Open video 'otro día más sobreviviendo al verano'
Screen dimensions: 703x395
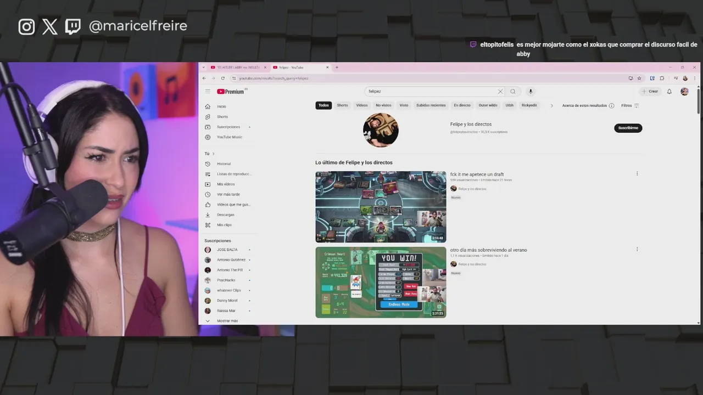pyautogui.click(x=488, y=250)
